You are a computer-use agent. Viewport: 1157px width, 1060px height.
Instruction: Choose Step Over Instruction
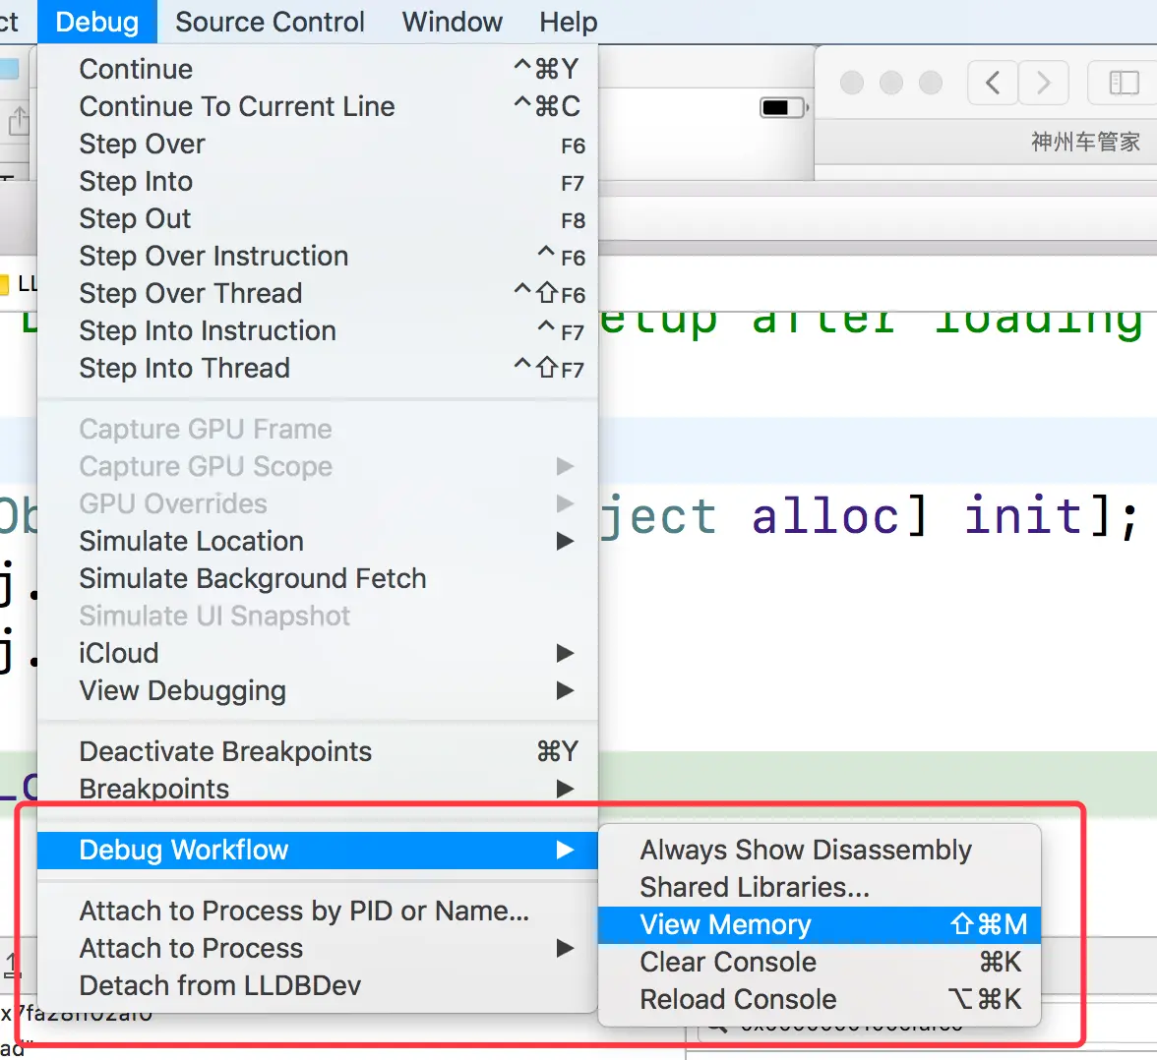coord(317,257)
